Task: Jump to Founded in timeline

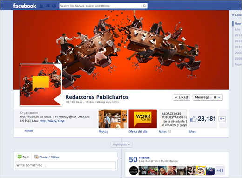Action: pyautogui.click(x=238, y=64)
